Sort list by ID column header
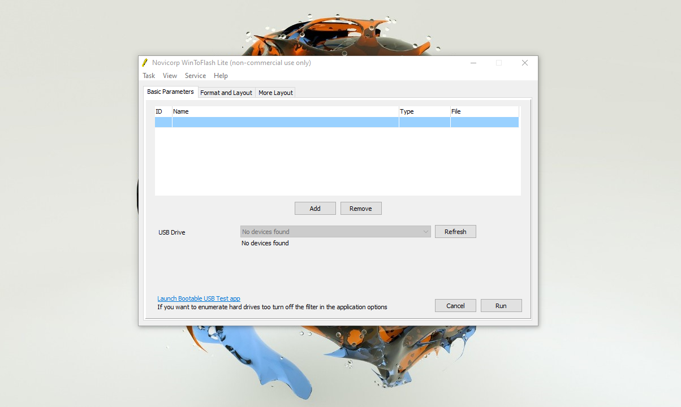This screenshot has width=681, height=407. click(x=163, y=111)
